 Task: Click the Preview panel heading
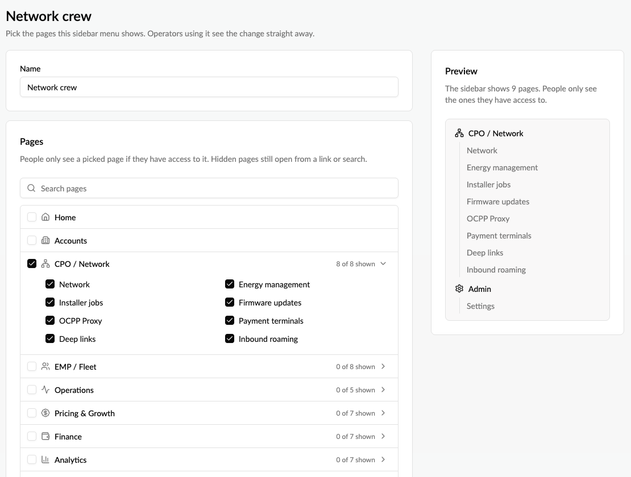(x=461, y=71)
